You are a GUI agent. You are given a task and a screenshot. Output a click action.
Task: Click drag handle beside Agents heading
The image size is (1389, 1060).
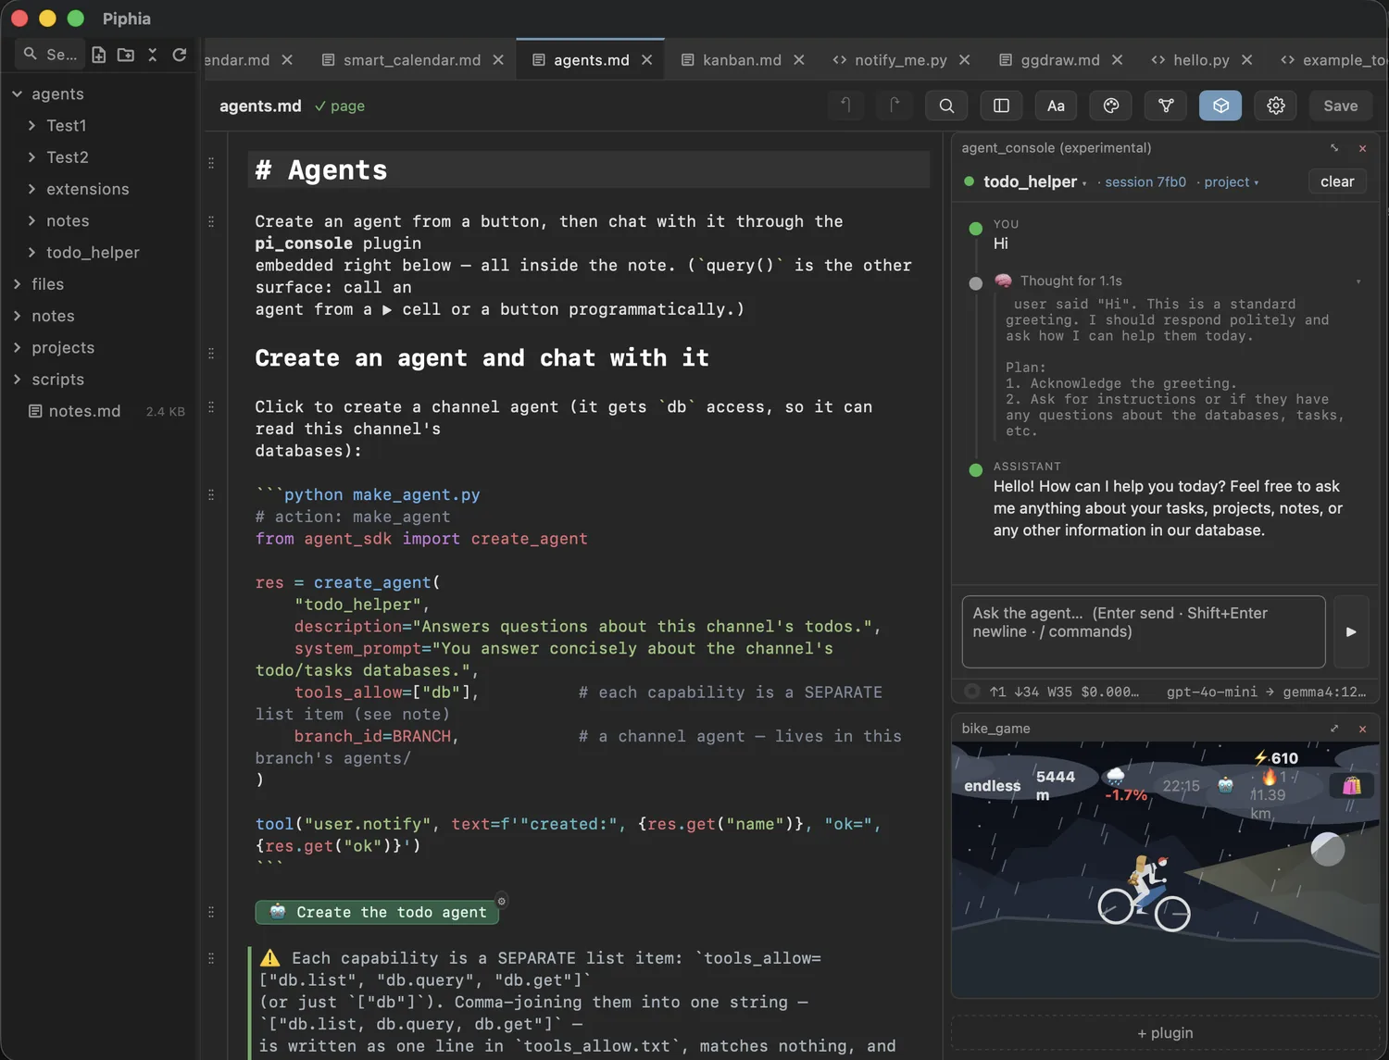[x=211, y=163]
